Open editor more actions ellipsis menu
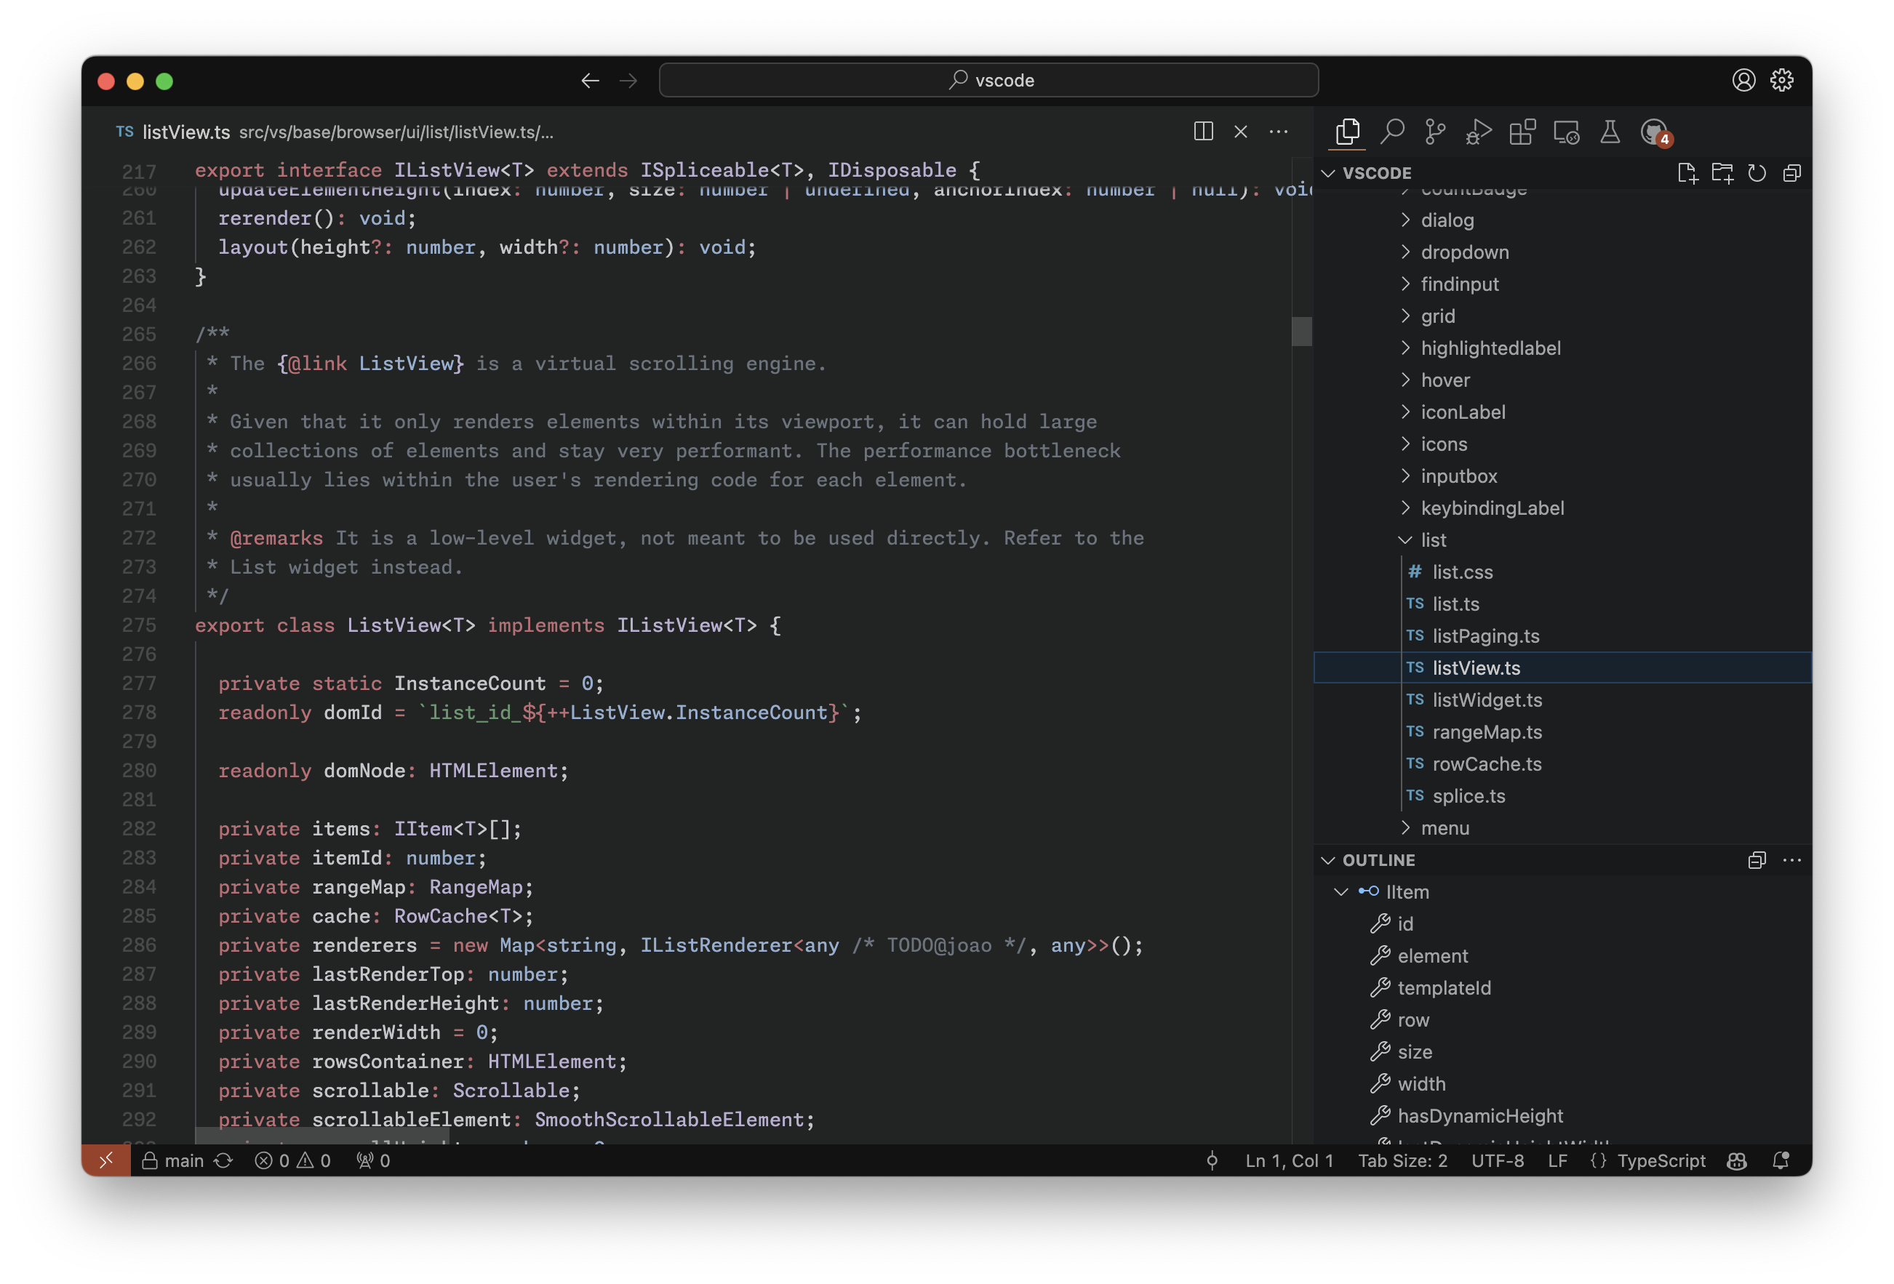Viewport: 1894px width, 1284px height. click(1278, 131)
